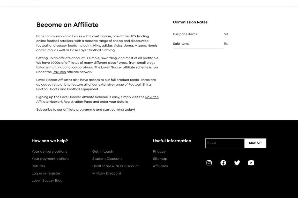The height and width of the screenshot is (198, 298).
Task: Follow the Rakuten affiliate network link
Action: pos(59,72)
